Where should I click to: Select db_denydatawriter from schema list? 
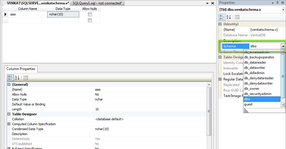(x=262, y=83)
